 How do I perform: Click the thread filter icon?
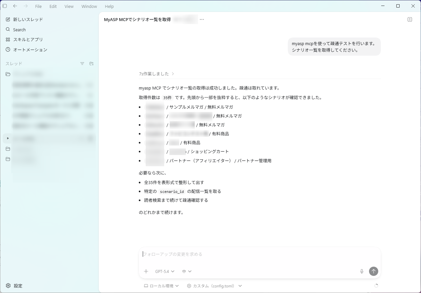click(82, 64)
